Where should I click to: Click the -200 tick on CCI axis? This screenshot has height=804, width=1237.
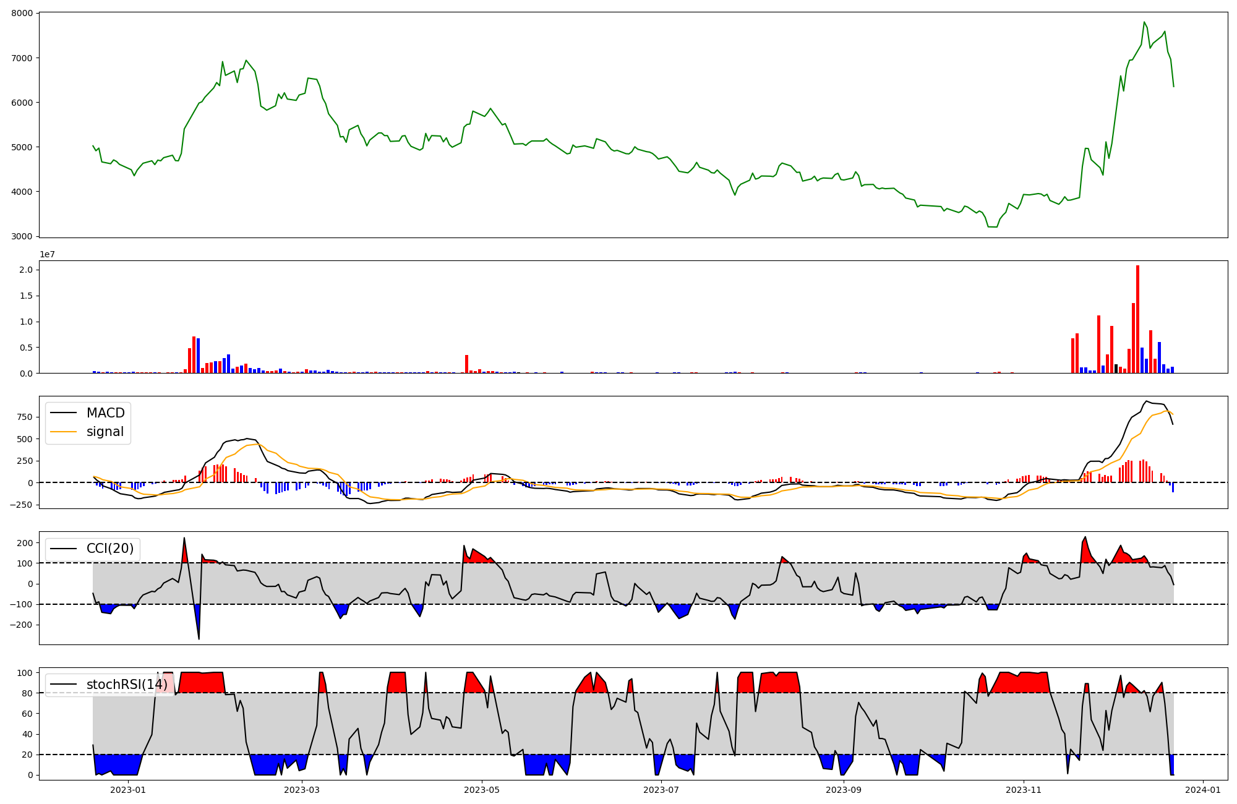coord(21,625)
